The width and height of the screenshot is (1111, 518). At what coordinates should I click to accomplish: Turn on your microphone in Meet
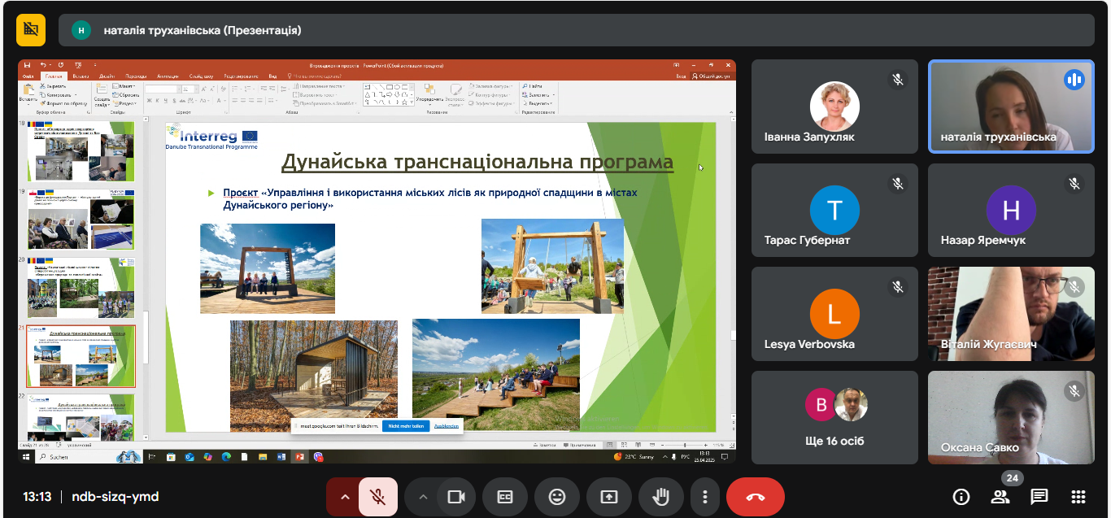[378, 497]
